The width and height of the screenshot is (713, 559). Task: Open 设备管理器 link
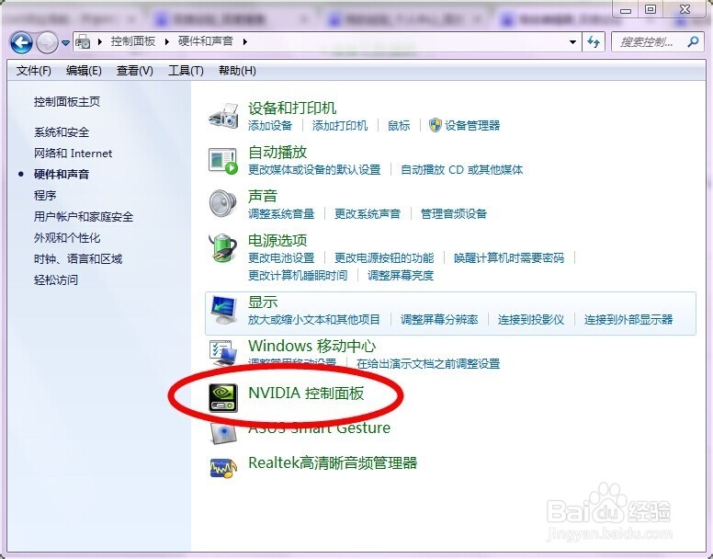[472, 126]
